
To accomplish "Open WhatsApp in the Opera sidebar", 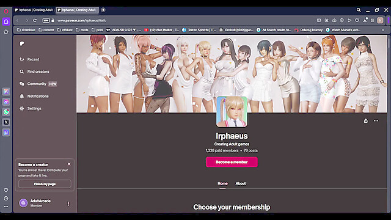I will [6, 112].
